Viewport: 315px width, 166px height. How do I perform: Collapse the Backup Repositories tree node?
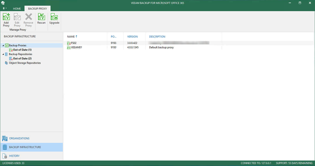[3, 54]
